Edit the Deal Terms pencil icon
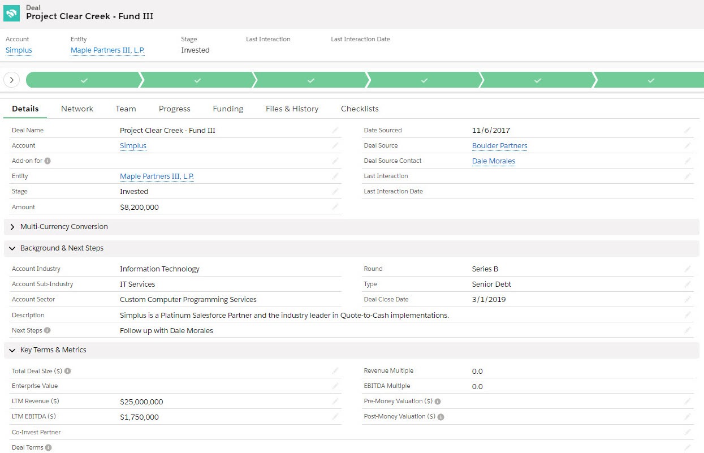 688,447
